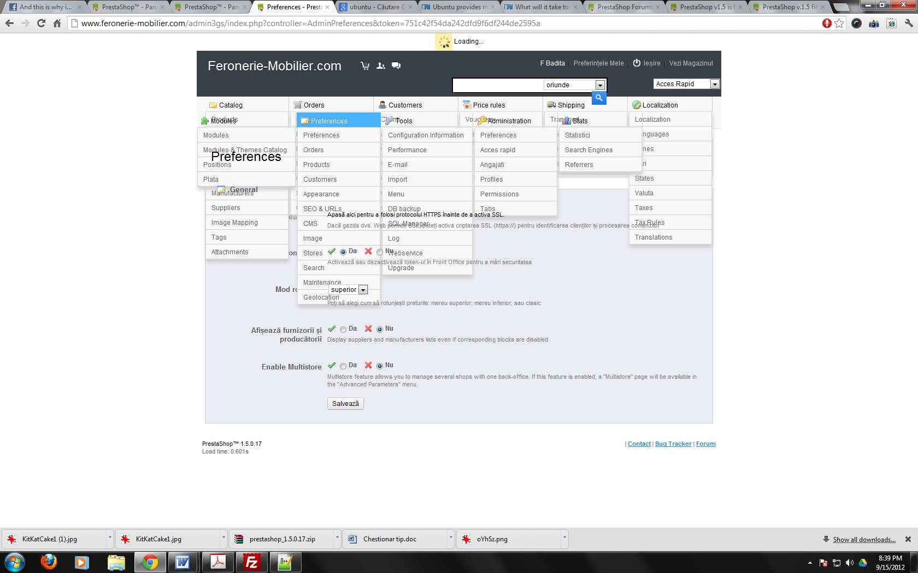Screen dimensions: 918x573
Task: Reload the page with the refresh icon
Action: [41, 23]
